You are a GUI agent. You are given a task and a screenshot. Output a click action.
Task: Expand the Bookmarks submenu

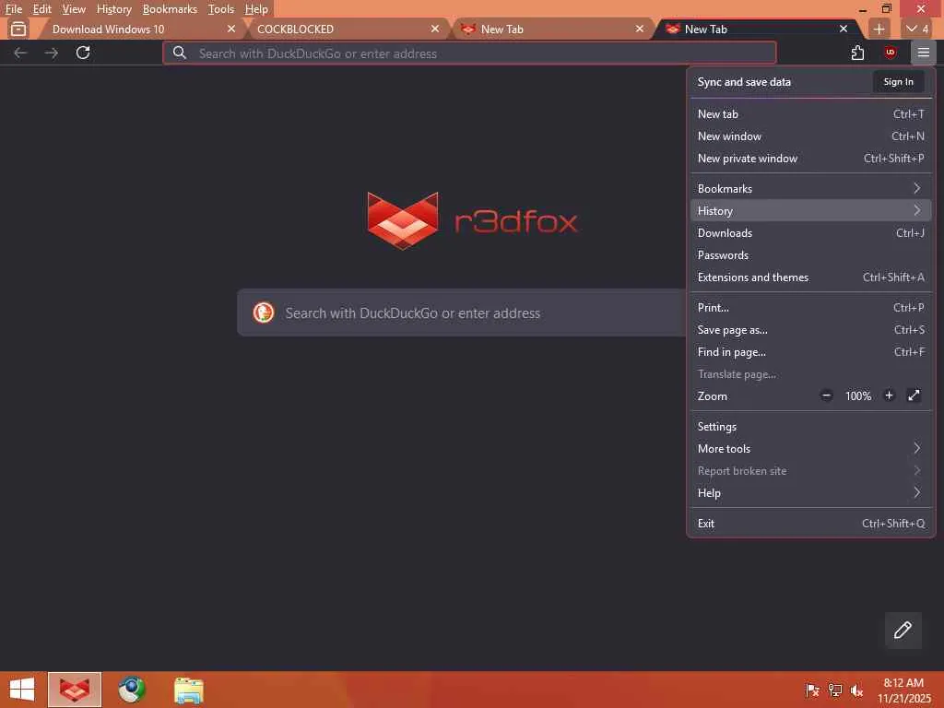click(x=811, y=188)
